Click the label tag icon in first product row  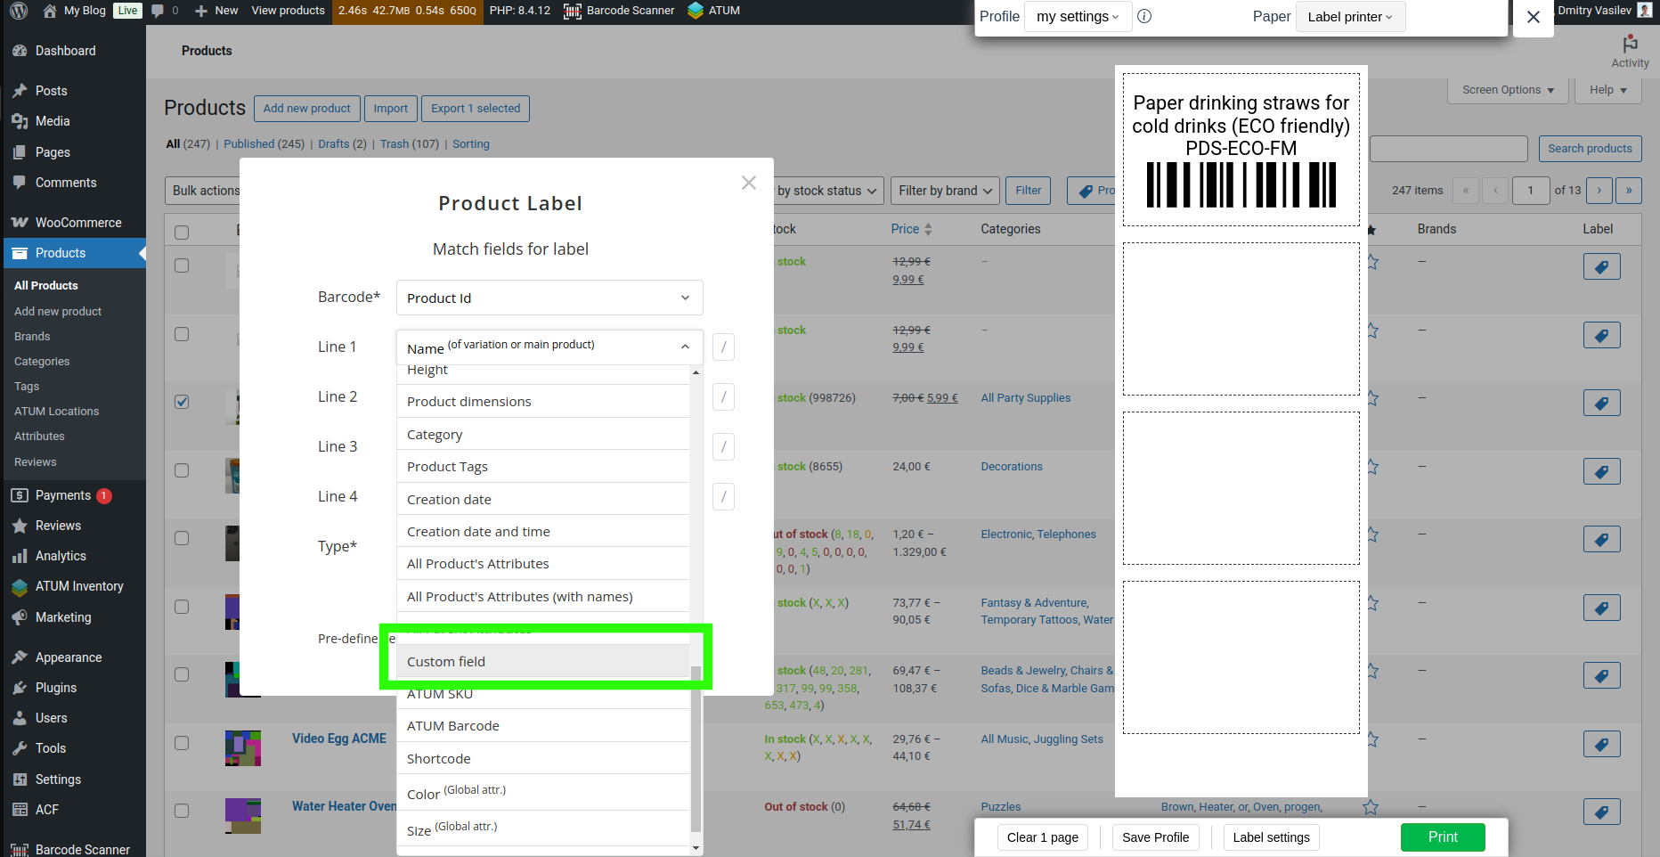point(1600,266)
